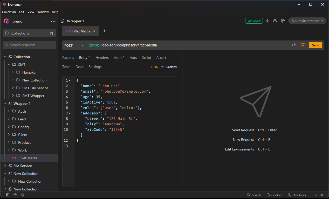Open the Collection menu in menu bar
329x199 pixels.
9,12
